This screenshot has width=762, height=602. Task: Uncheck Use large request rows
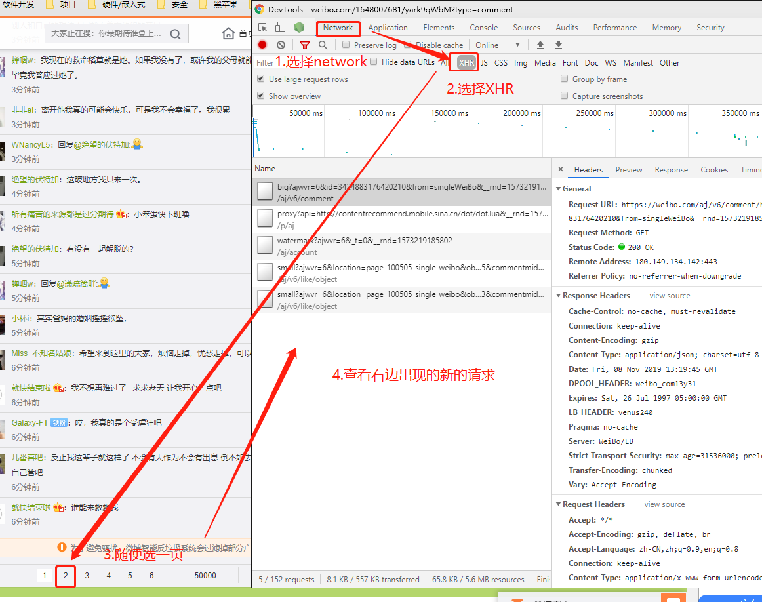261,79
